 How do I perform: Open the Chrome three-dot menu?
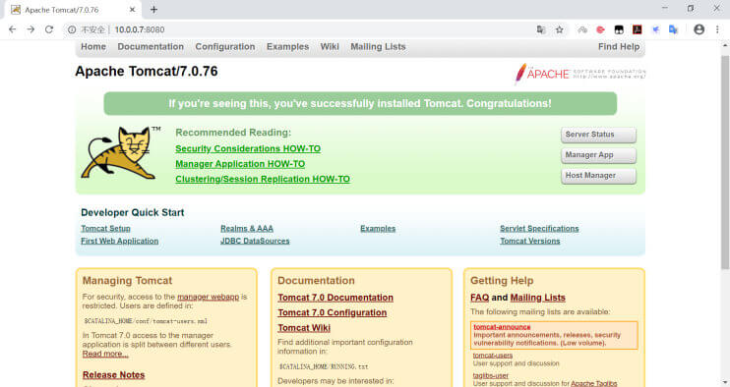click(x=717, y=29)
